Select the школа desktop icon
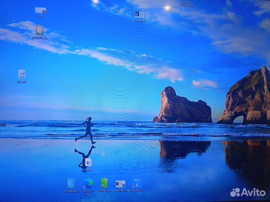This screenshot has height=202, width=270. 88,162
